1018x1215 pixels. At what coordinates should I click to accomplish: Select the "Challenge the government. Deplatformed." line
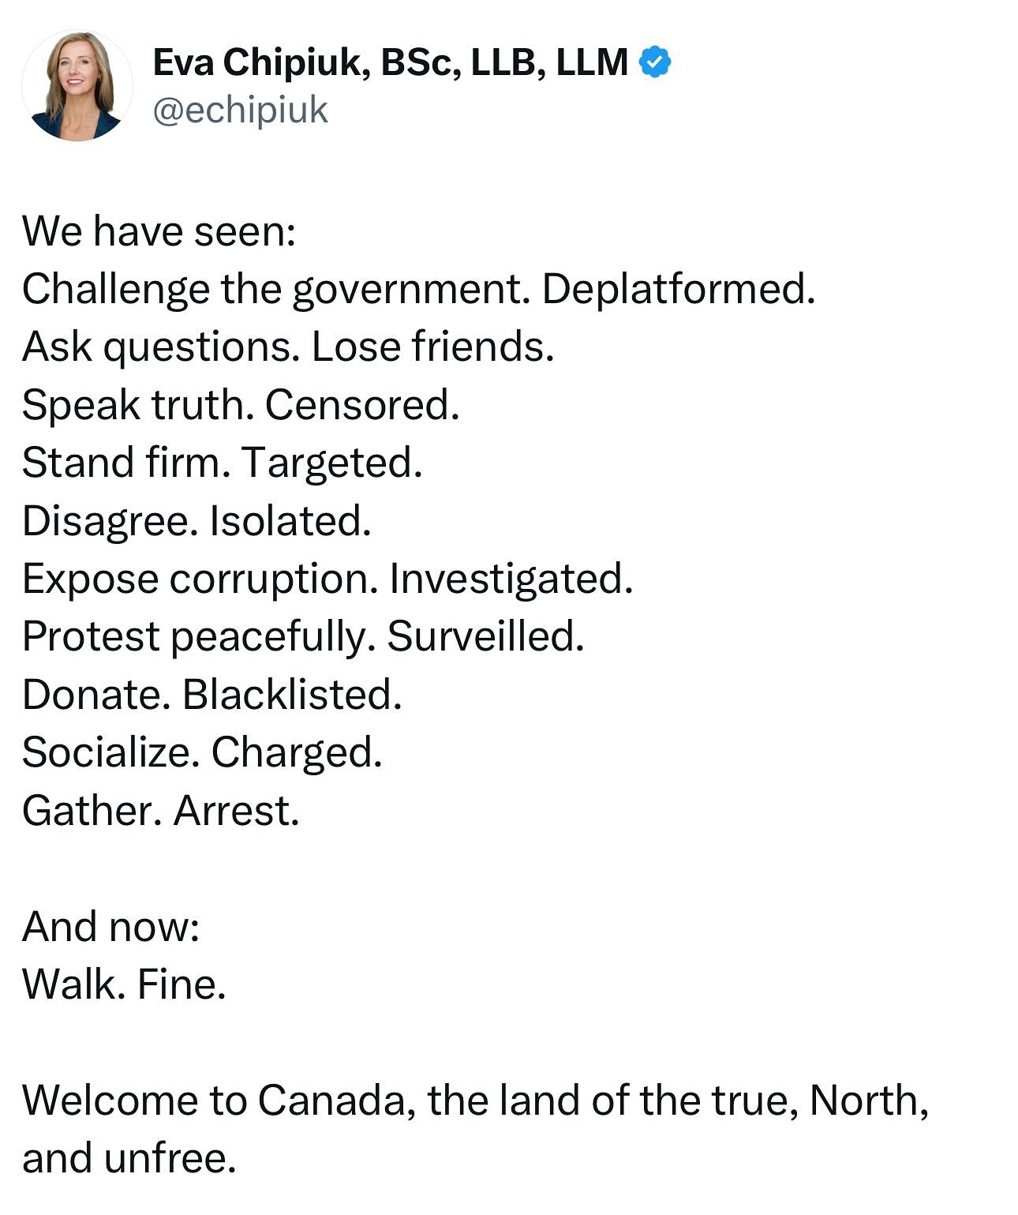point(418,289)
